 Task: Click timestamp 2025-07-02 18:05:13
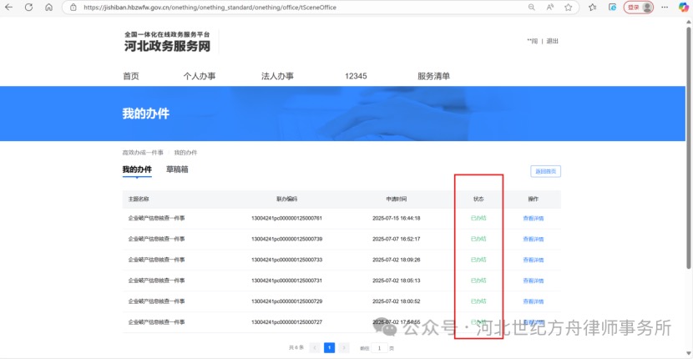pyautogui.click(x=396, y=281)
